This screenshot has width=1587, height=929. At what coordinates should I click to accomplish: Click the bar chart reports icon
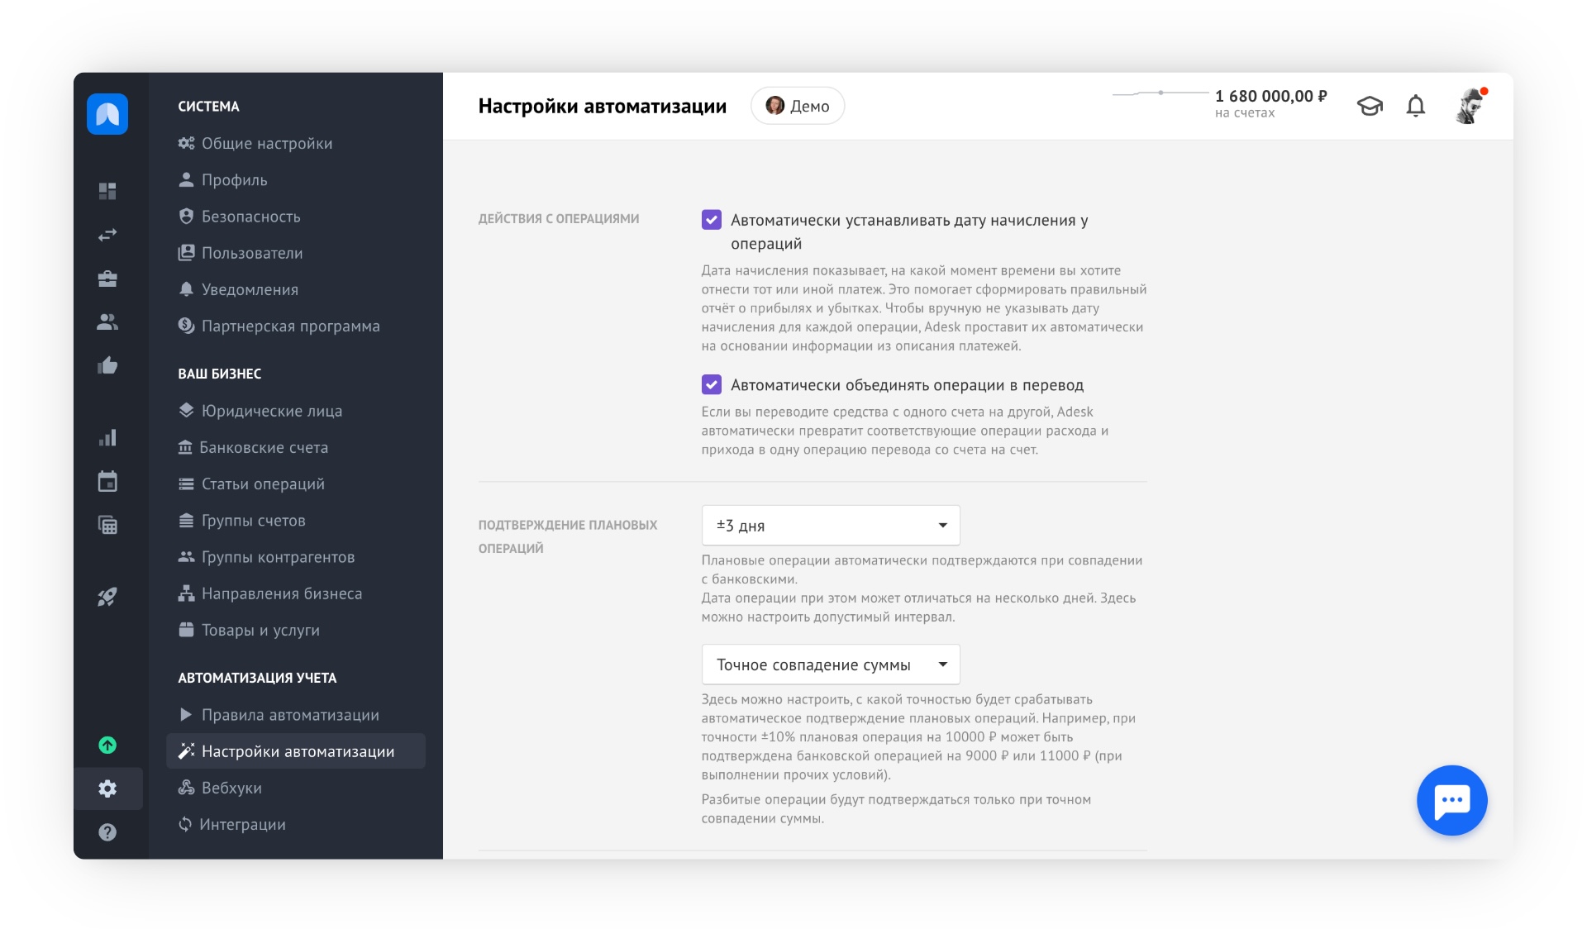[x=107, y=438]
